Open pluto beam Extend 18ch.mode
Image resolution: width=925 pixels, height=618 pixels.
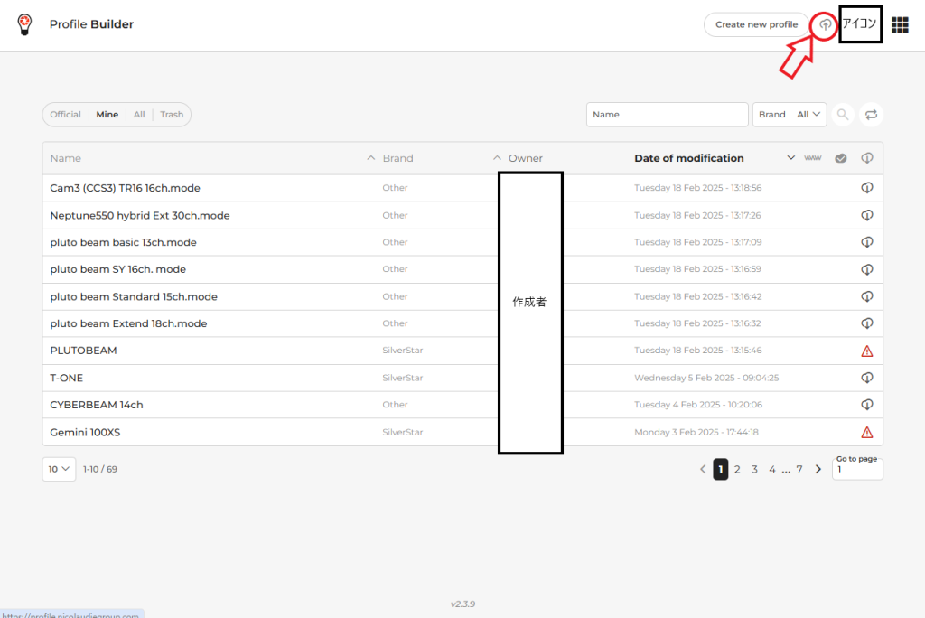pos(128,323)
